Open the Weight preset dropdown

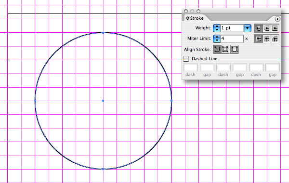(248, 28)
